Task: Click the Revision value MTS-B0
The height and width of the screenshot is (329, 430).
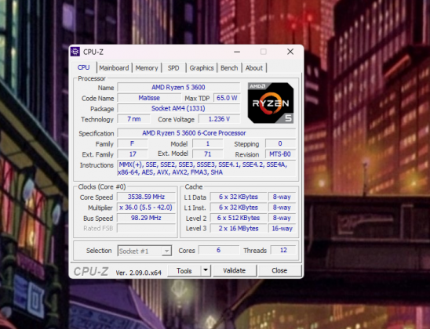Action: [280, 154]
